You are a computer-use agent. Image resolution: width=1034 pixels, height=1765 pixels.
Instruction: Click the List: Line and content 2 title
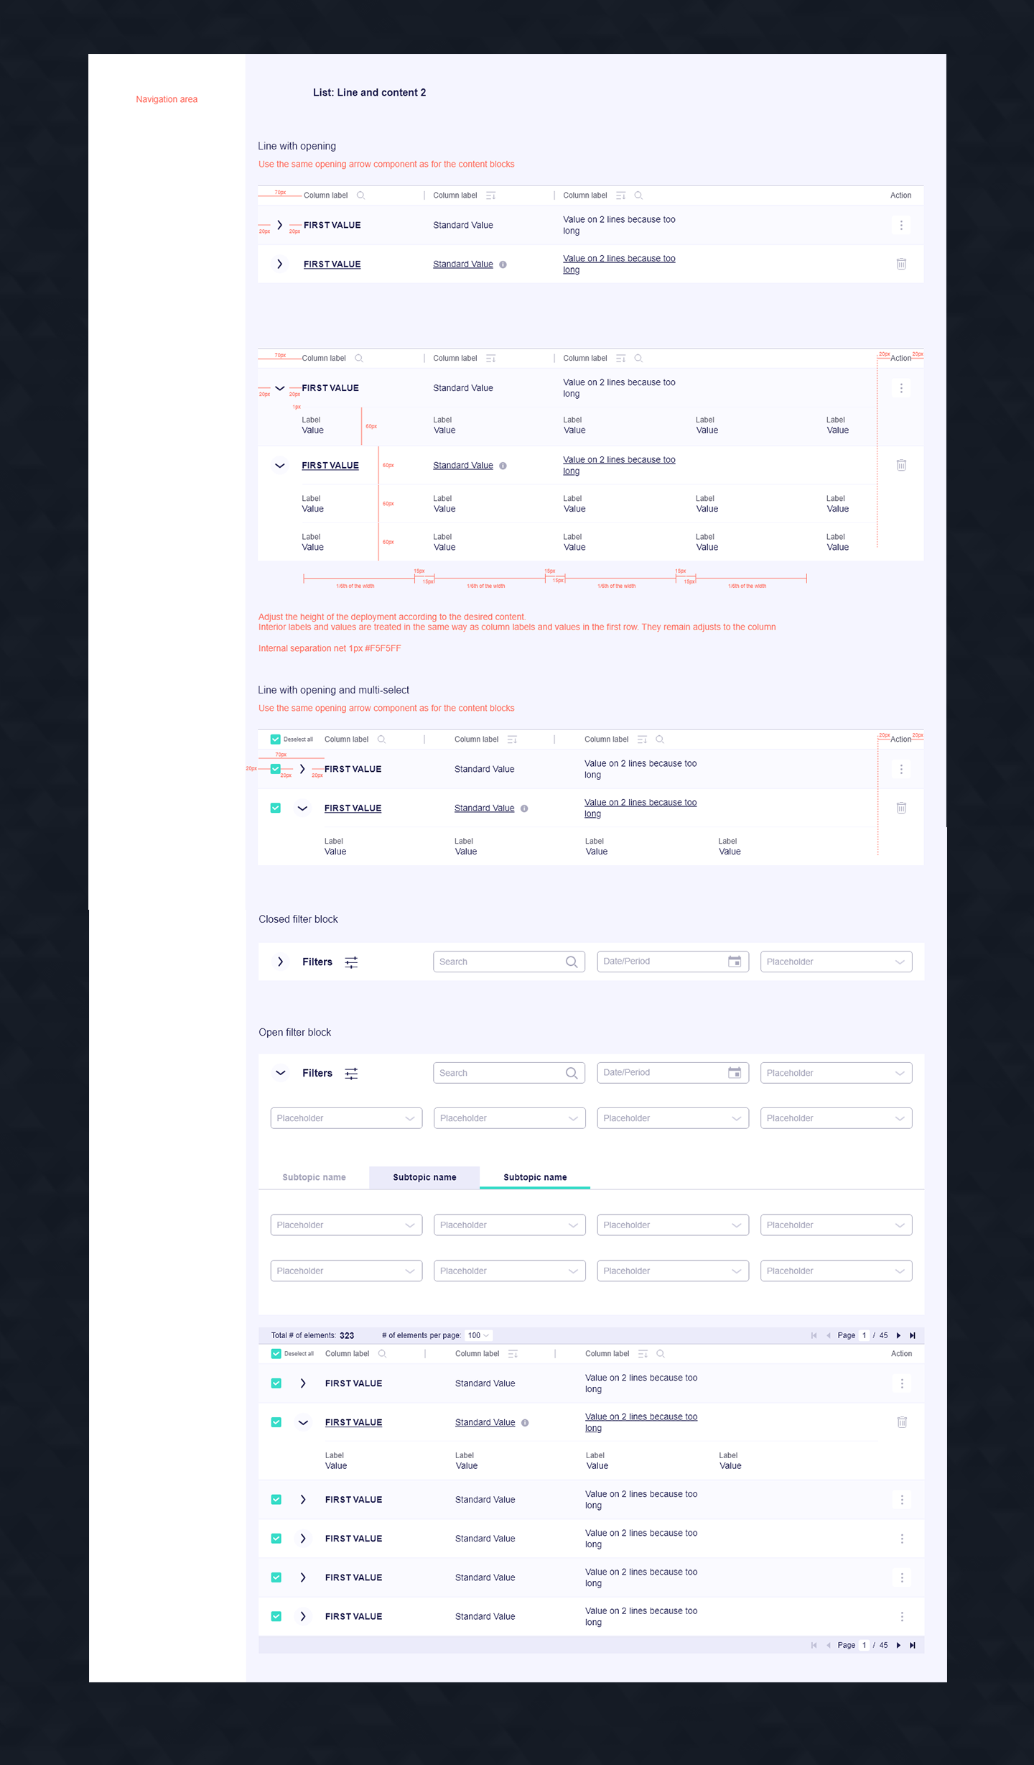pyautogui.click(x=369, y=93)
